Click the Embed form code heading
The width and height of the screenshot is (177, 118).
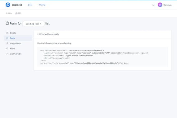point(50,34)
